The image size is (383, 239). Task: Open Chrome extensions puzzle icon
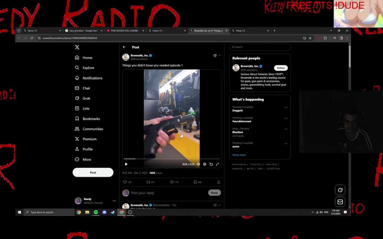[x=325, y=38]
